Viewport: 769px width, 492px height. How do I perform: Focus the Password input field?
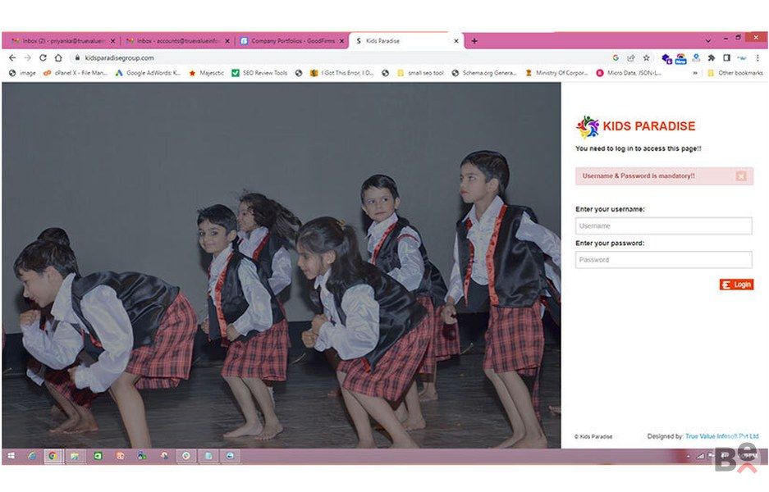click(x=663, y=260)
